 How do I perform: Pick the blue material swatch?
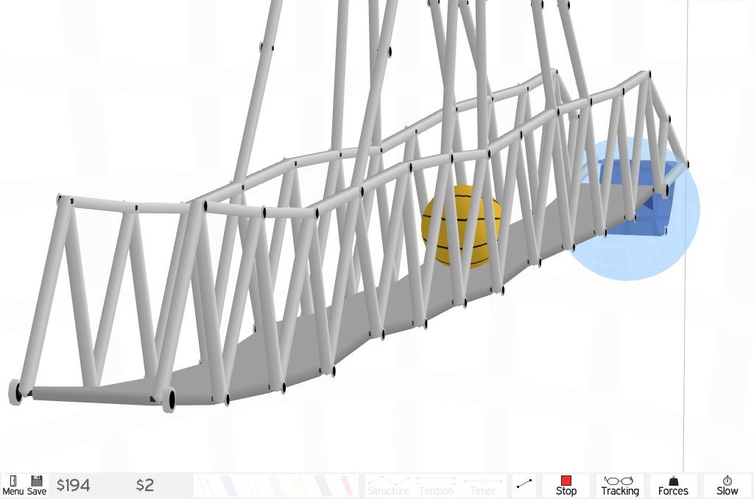point(228,485)
